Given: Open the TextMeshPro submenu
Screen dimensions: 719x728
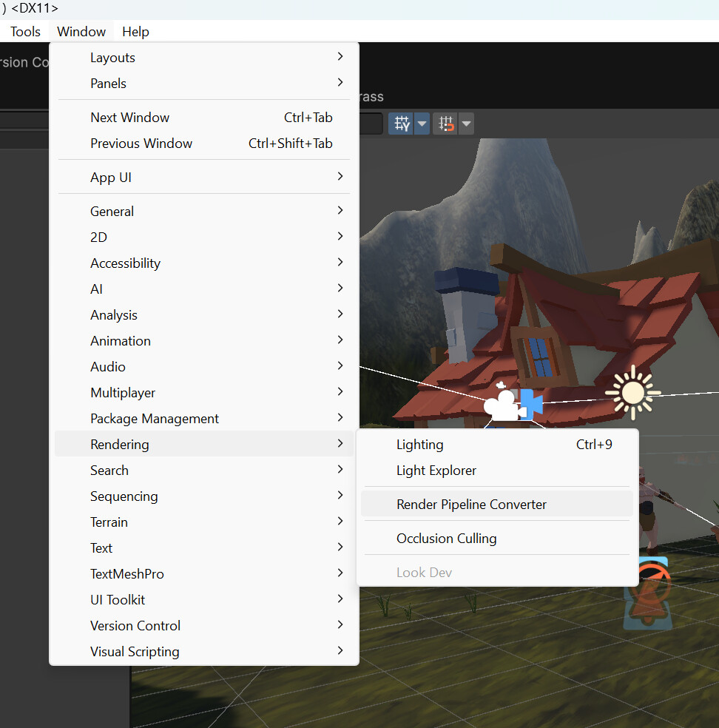Looking at the screenshot, I should click(204, 574).
